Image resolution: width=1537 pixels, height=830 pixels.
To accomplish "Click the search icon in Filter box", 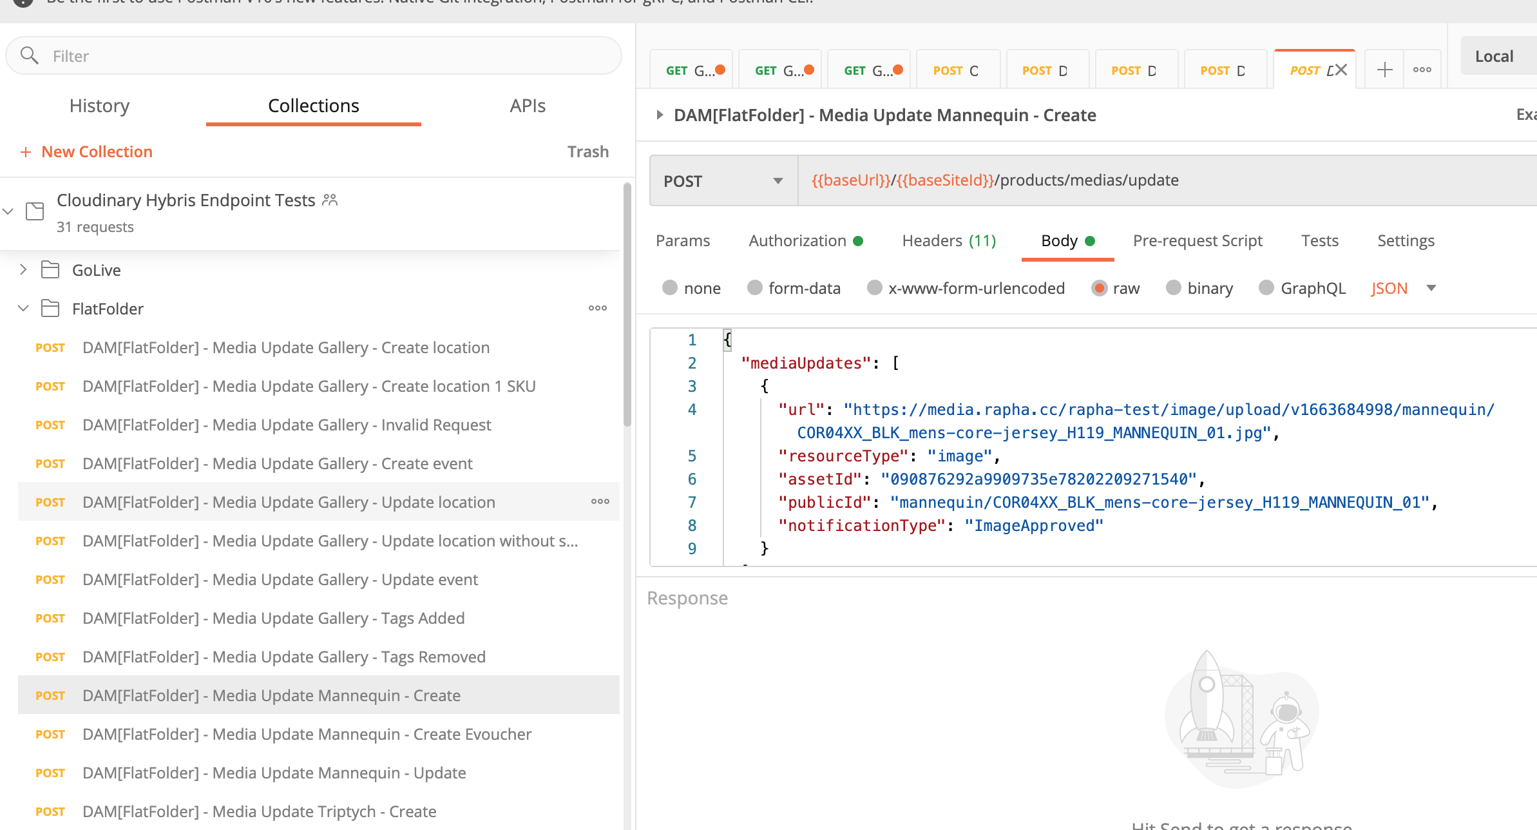I will click(30, 55).
